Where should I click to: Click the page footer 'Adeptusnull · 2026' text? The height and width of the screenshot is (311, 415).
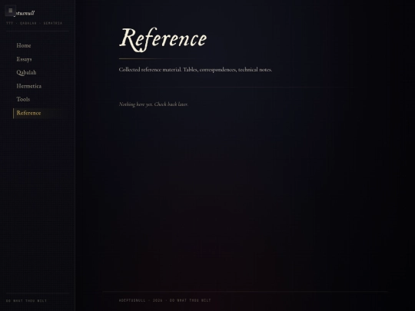[x=165, y=300]
